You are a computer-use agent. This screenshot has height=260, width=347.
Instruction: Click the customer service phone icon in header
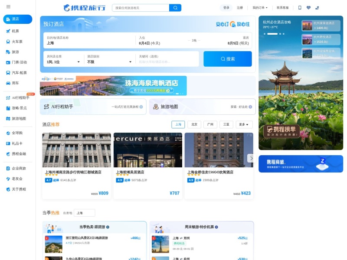[317, 7]
